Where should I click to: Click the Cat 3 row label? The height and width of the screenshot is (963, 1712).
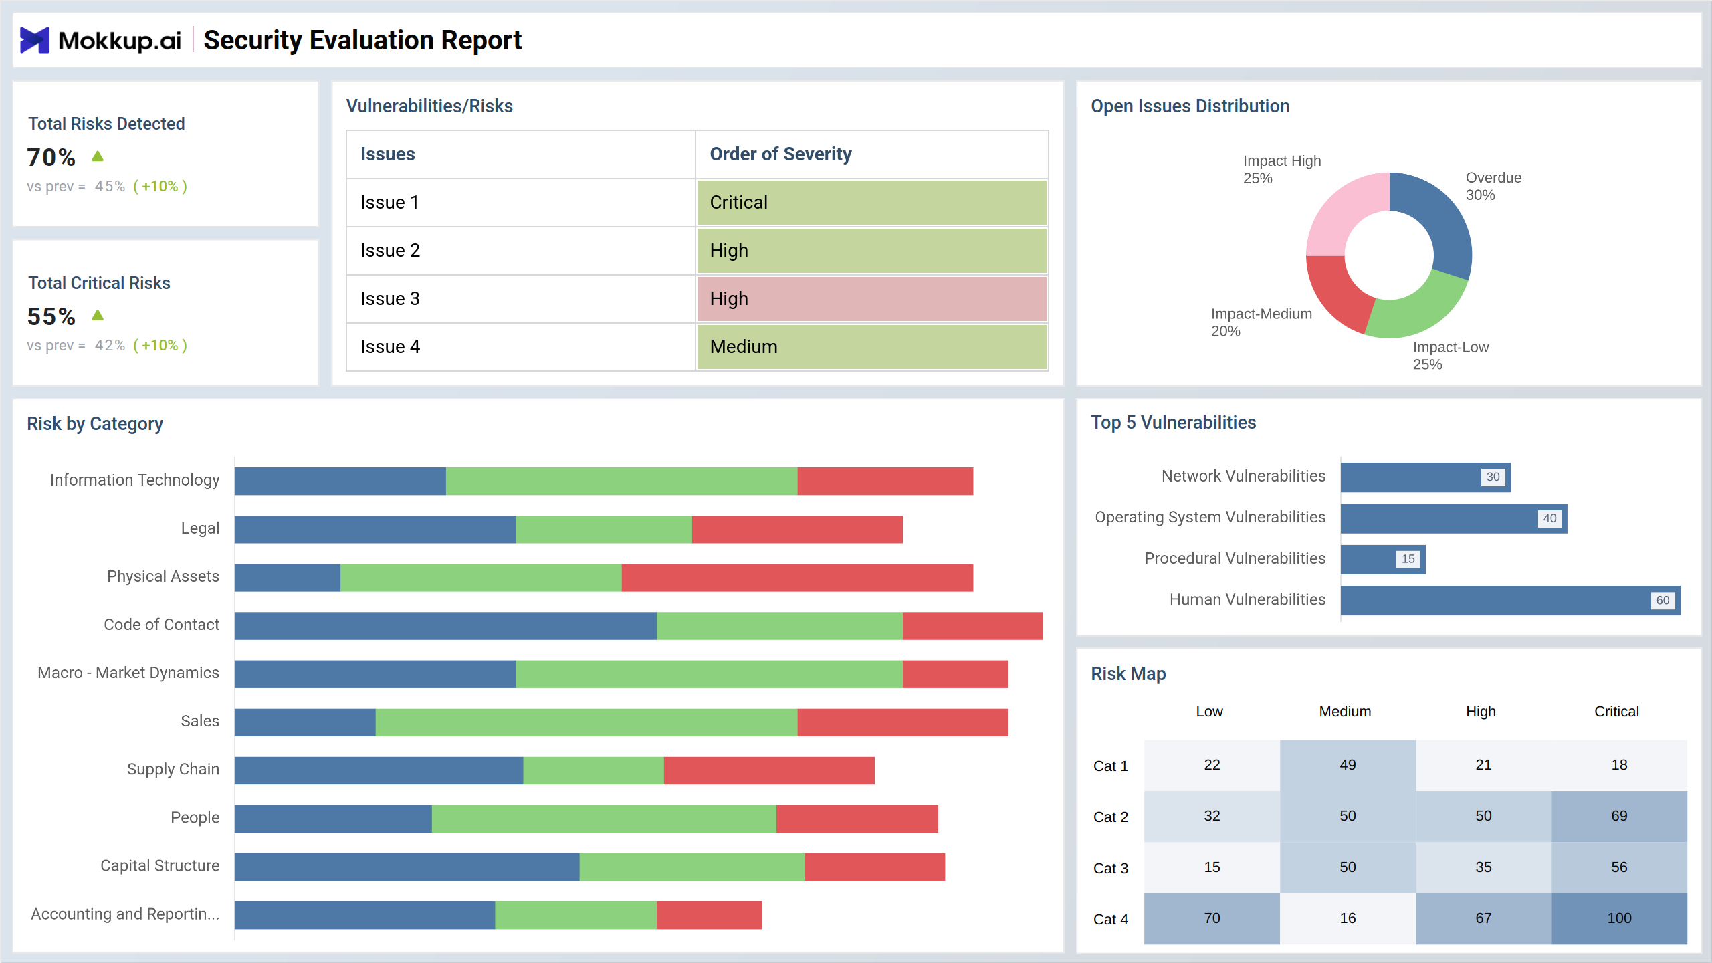coord(1110,869)
